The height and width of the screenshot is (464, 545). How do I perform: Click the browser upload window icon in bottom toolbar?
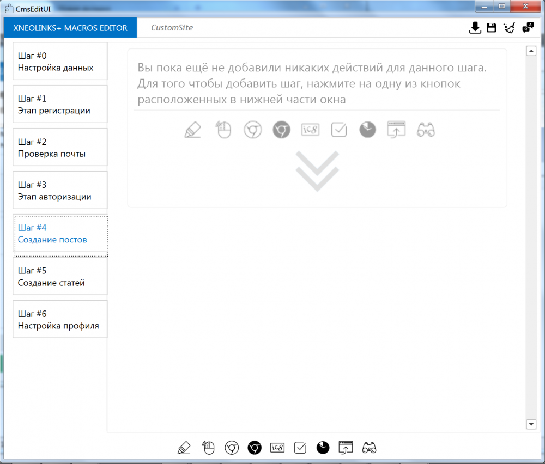(x=346, y=448)
